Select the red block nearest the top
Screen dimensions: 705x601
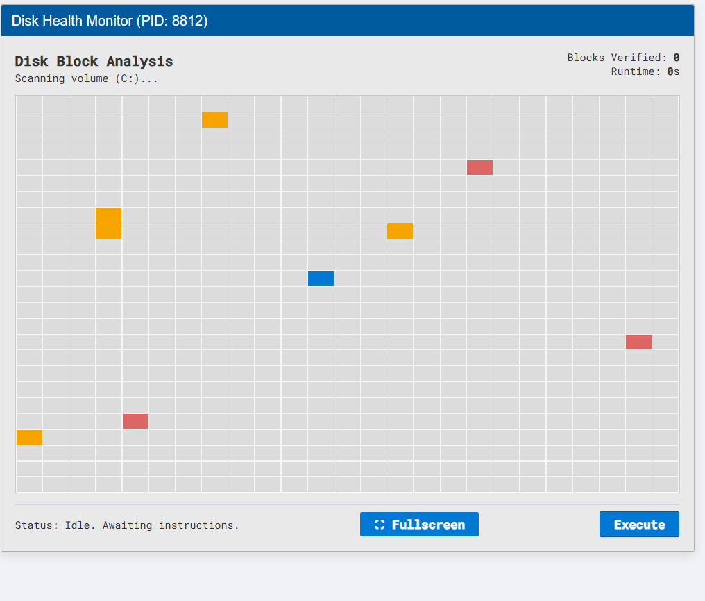click(x=479, y=167)
